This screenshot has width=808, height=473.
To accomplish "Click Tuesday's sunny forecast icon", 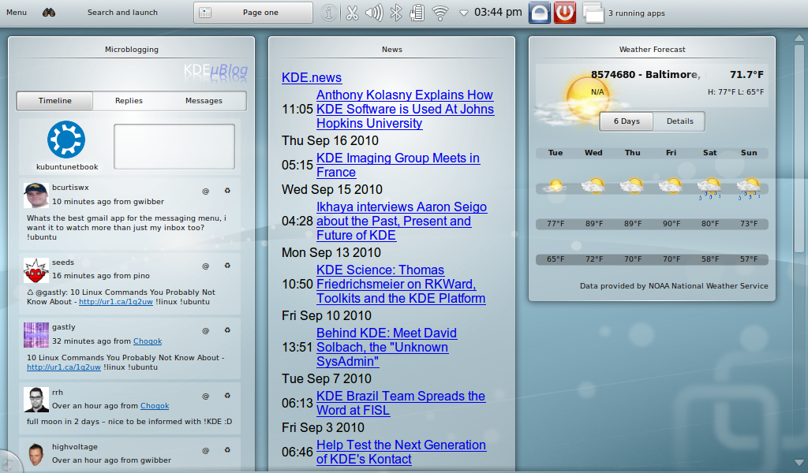I will pyautogui.click(x=555, y=186).
